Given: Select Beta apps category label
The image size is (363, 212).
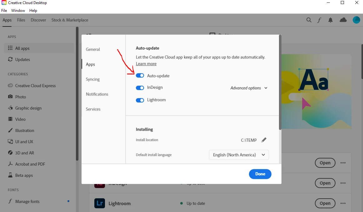Looking at the screenshot, I should click(24, 175).
